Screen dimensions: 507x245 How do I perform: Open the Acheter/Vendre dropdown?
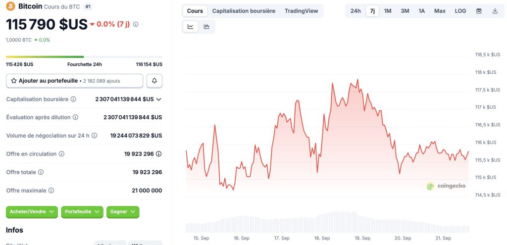point(32,212)
